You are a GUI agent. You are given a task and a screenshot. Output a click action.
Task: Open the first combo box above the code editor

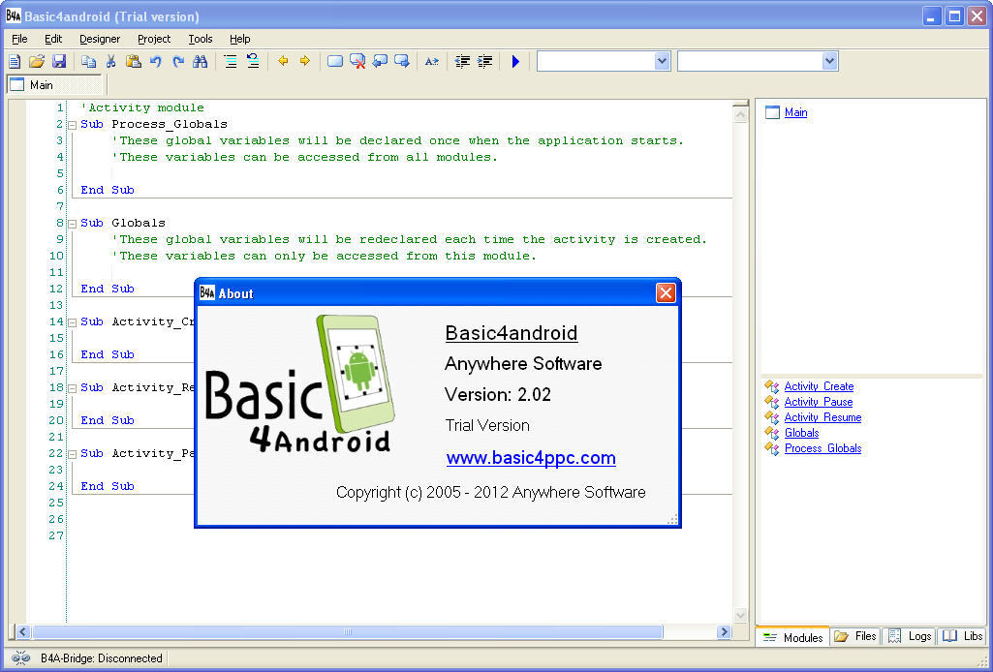click(663, 60)
